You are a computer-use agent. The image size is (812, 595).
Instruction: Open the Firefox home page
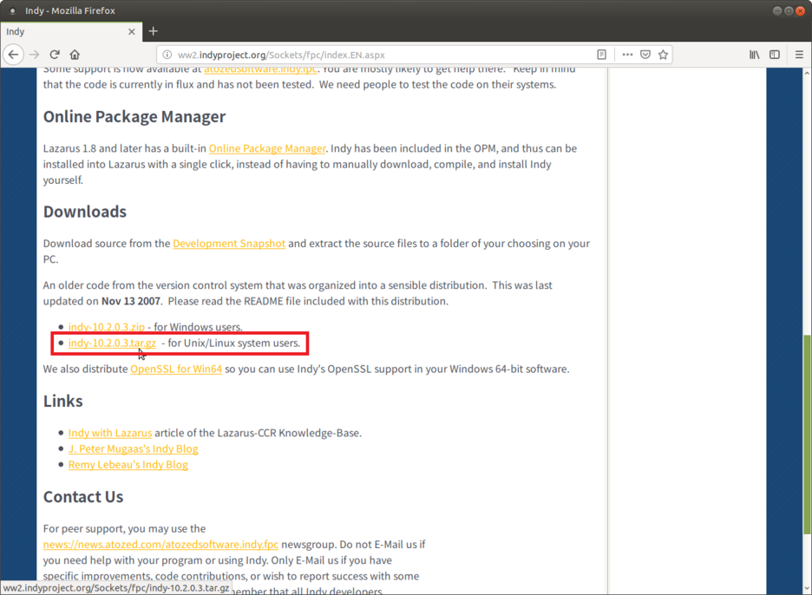(75, 55)
